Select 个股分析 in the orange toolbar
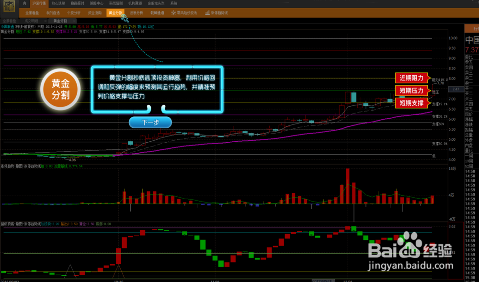The width and height of the screenshot is (479, 282). pyautogui.click(x=74, y=13)
